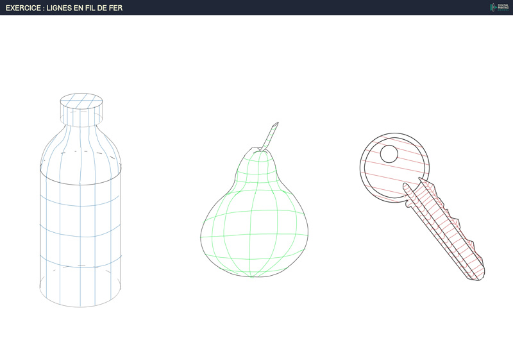Click the left notch where key head meets blade
The width and height of the screenshot is (513, 363).
click(406, 204)
